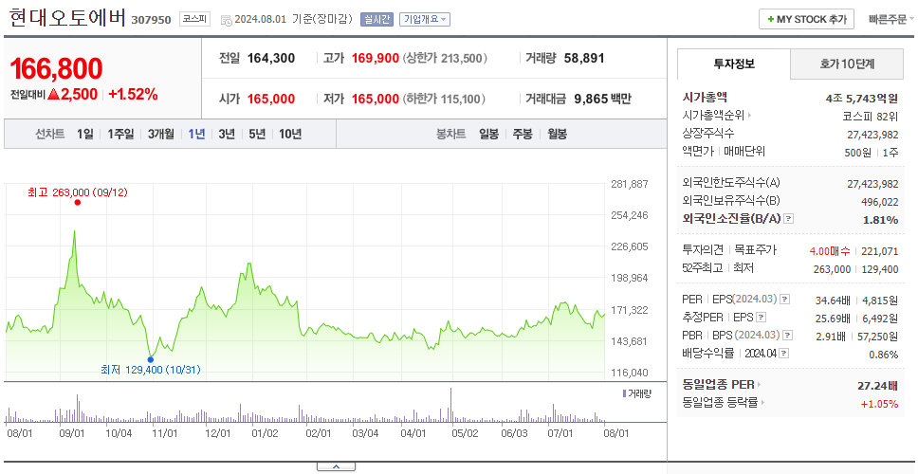Select the 5년 line chart range
This screenshot has height=474, width=918.
[257, 134]
